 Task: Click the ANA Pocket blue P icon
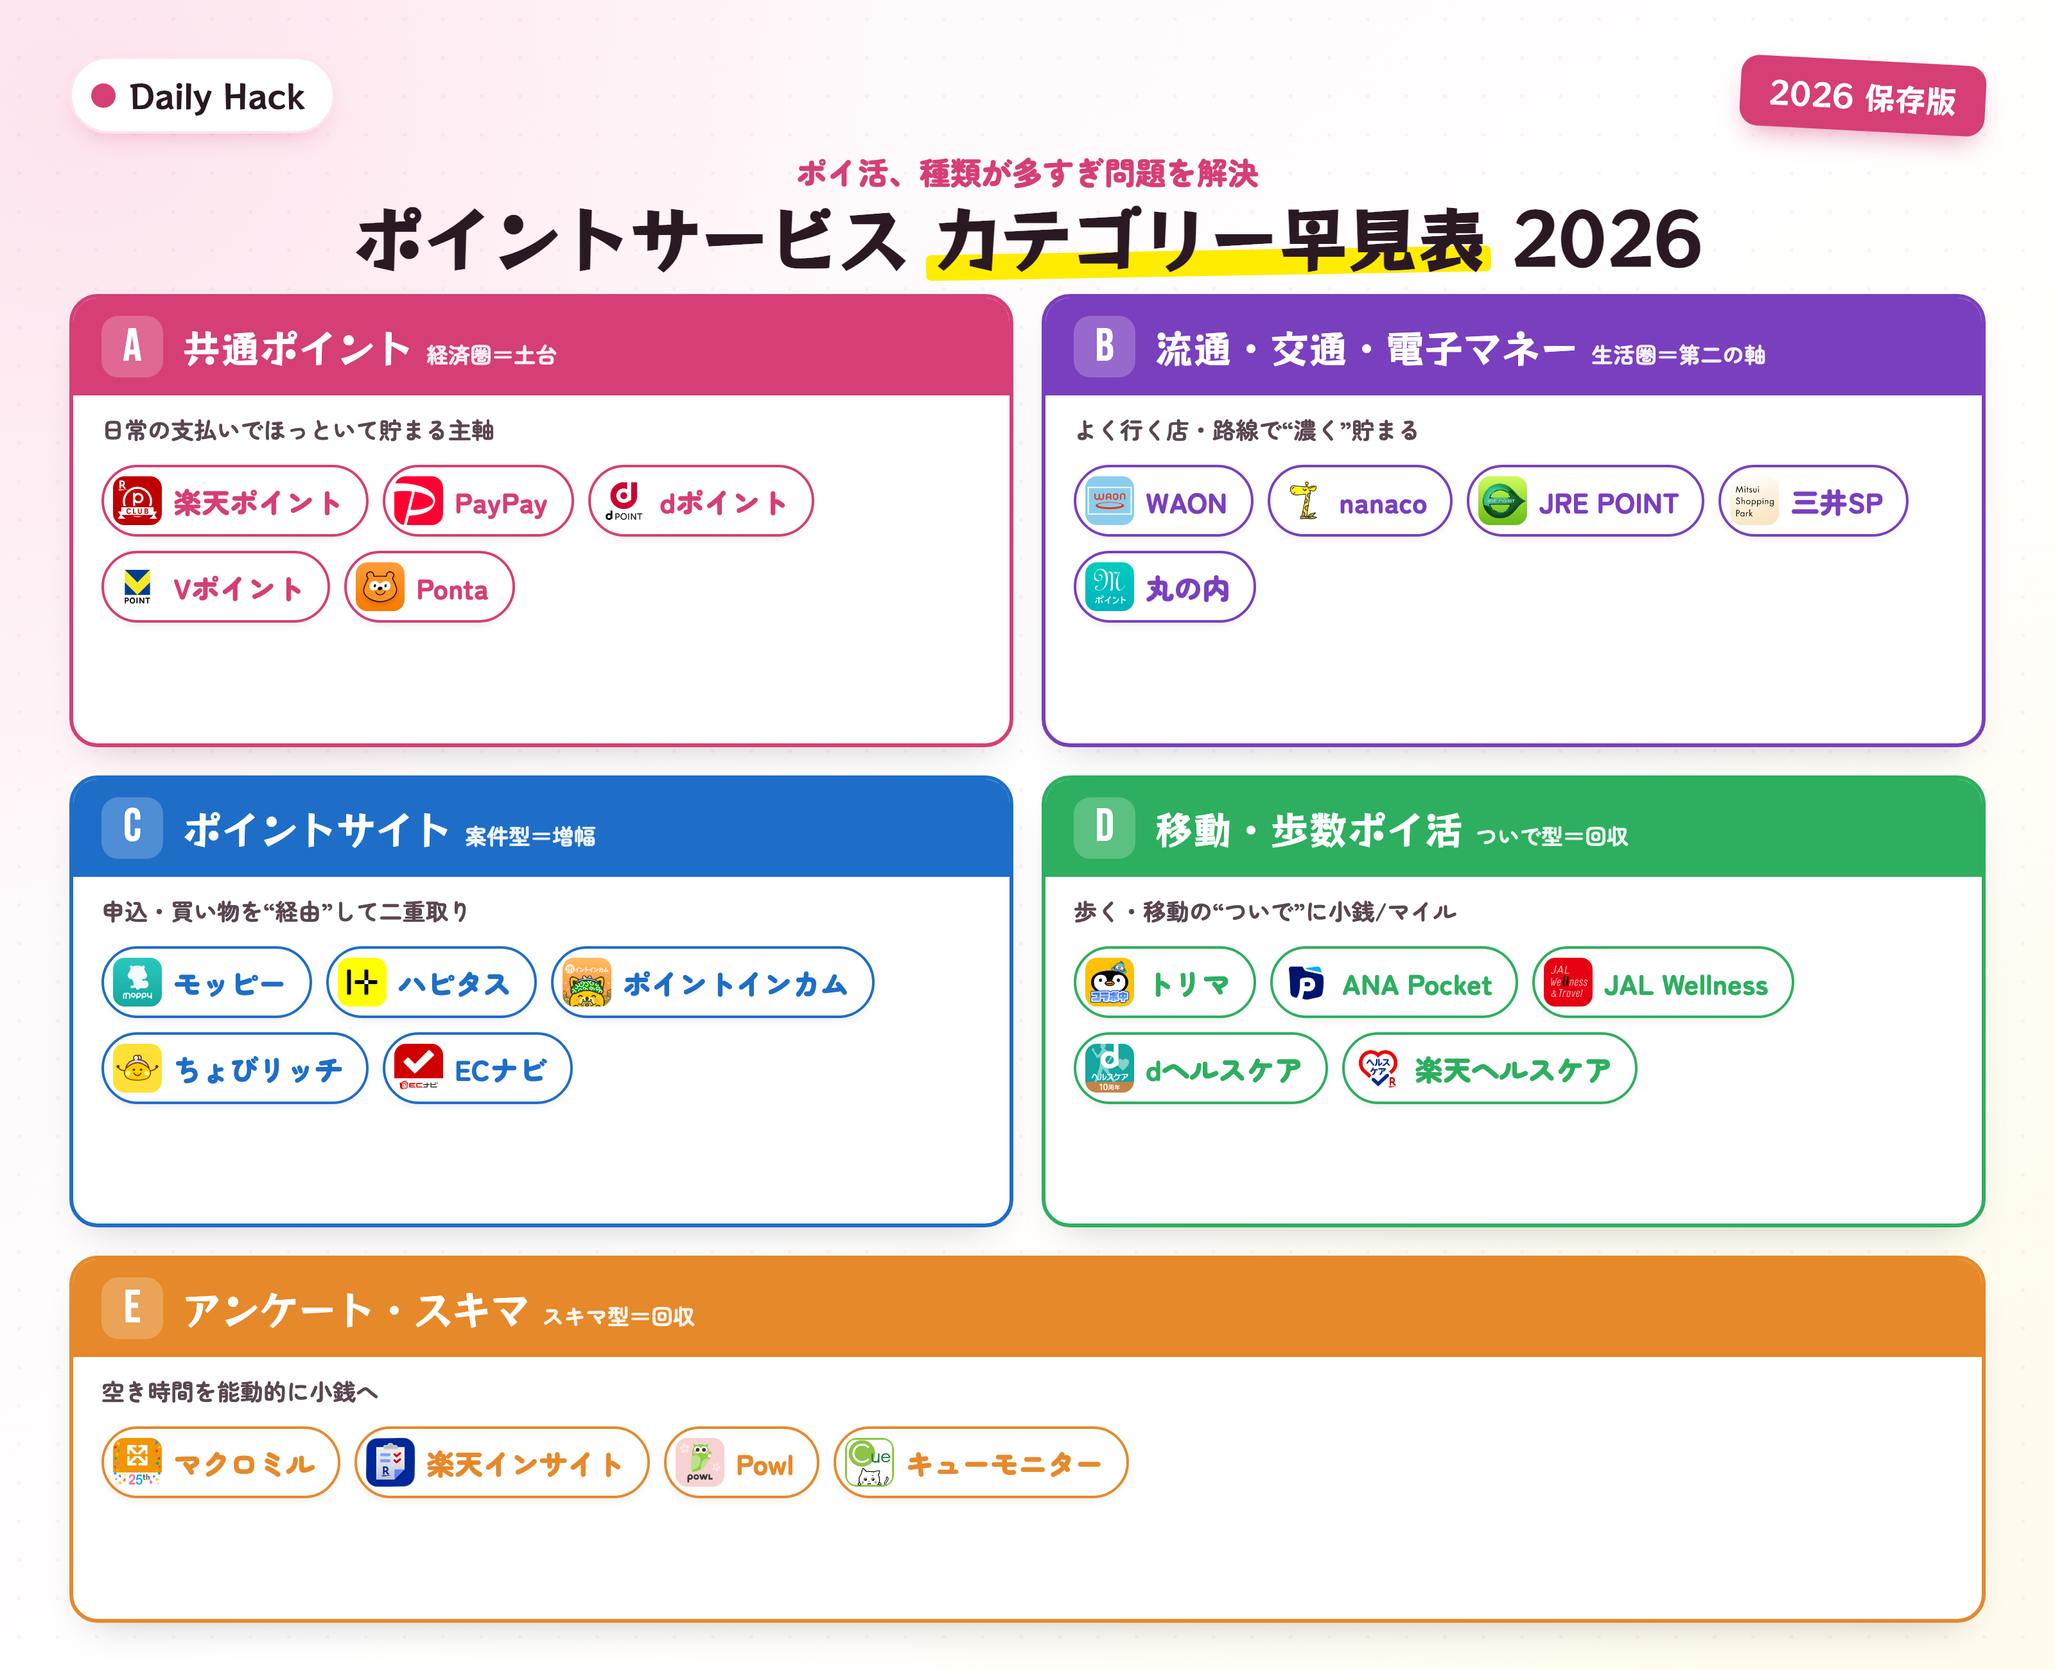(x=1306, y=983)
